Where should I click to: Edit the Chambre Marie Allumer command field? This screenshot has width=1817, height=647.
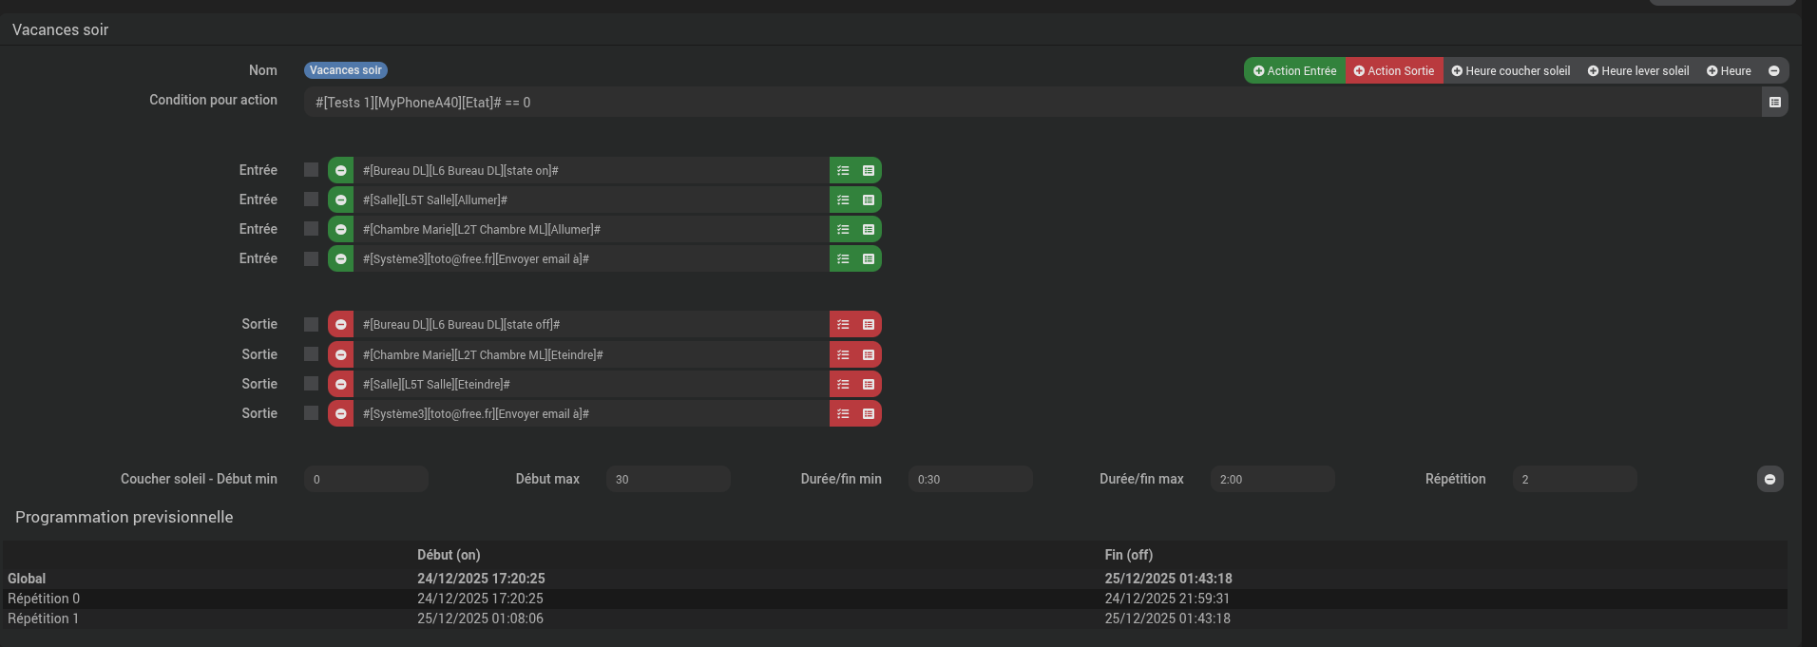(591, 229)
